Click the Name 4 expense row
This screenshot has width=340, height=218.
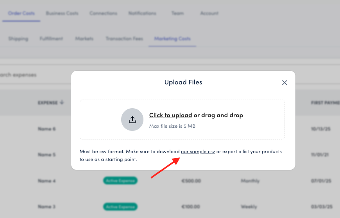tap(47, 181)
